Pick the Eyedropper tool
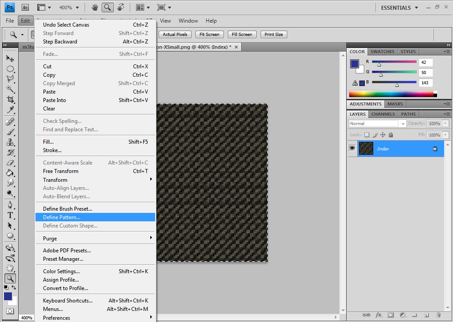453x322 pixels. [10, 110]
